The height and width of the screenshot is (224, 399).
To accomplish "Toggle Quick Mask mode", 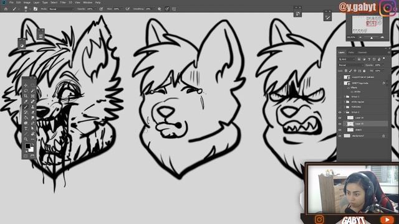I will (x=26, y=156).
